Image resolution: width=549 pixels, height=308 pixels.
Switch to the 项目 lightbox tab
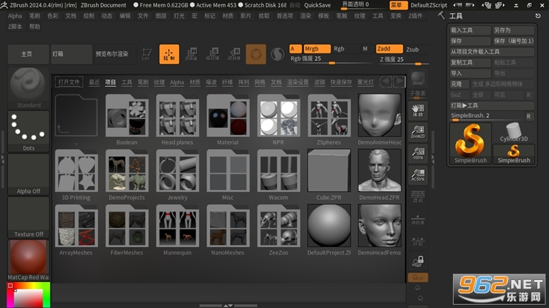110,82
